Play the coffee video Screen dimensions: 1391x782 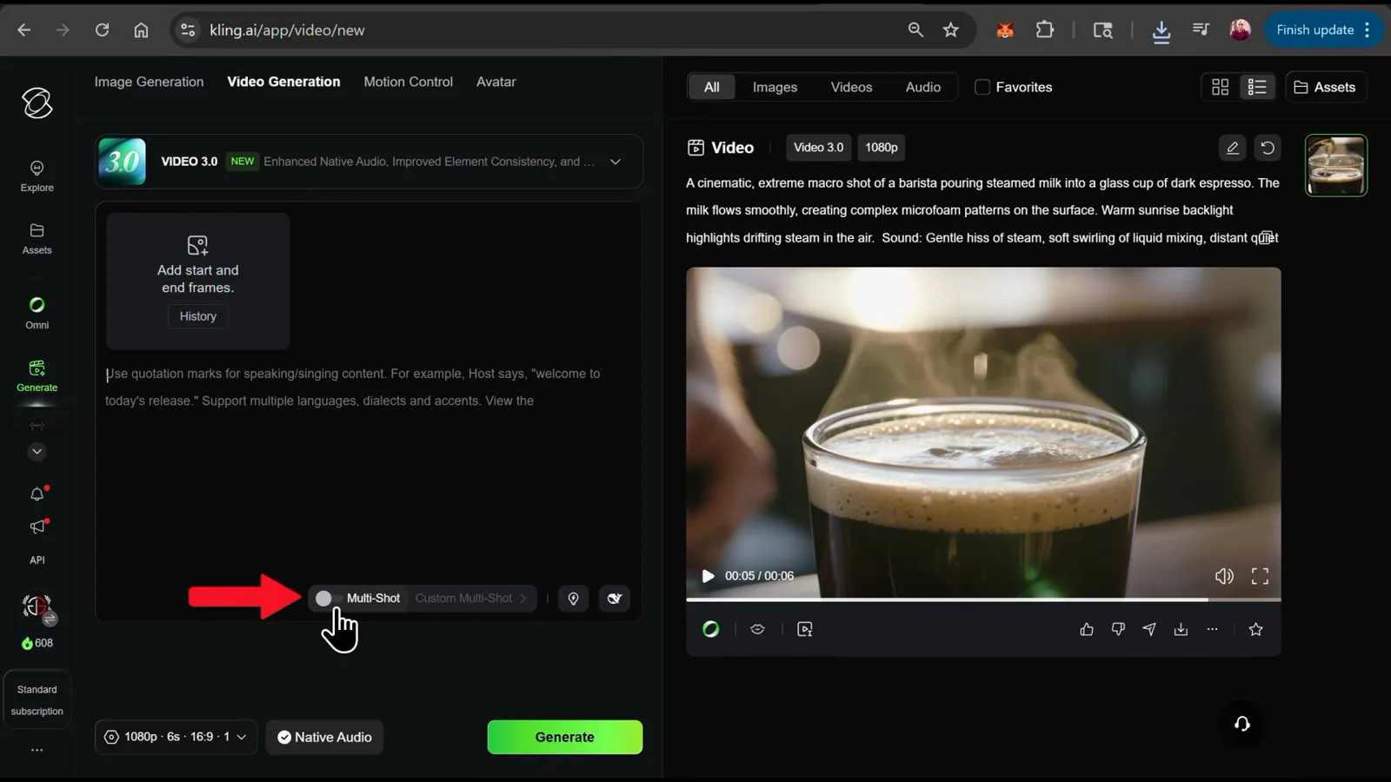pos(708,576)
